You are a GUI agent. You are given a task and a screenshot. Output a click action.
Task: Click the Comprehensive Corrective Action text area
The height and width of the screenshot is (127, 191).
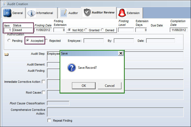pyautogui.click(x=115, y=112)
